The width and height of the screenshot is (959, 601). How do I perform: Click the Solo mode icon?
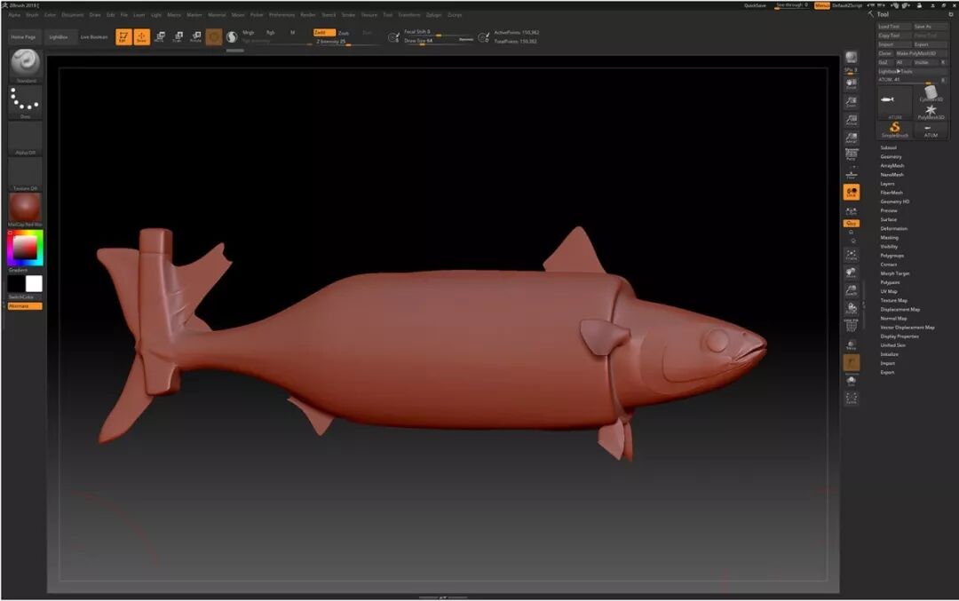tap(851, 381)
